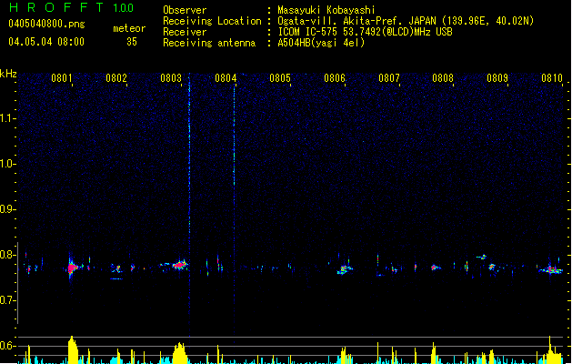572x364 pixels.
Task: Click the meteor label
Action: 129,28
